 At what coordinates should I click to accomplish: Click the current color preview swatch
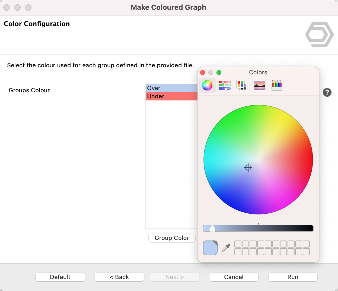[x=210, y=248]
